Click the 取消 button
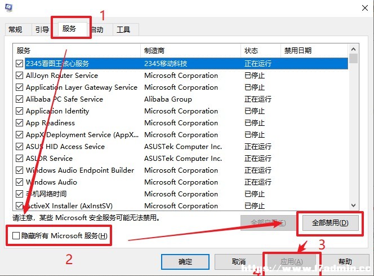Image resolution: width=374 pixels, height=276 pixels. (x=238, y=262)
